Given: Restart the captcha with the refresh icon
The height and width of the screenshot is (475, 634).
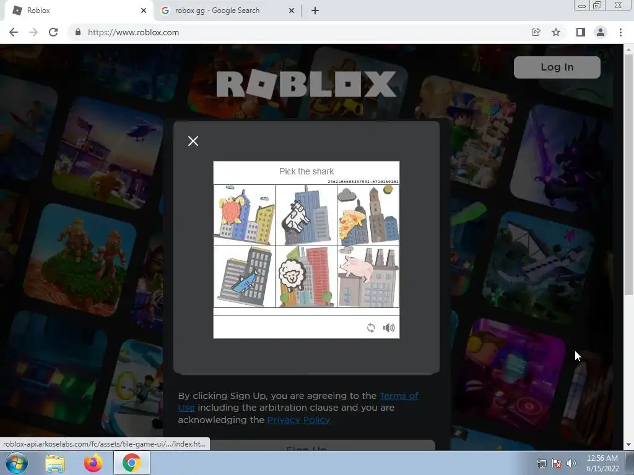Looking at the screenshot, I should tap(371, 328).
